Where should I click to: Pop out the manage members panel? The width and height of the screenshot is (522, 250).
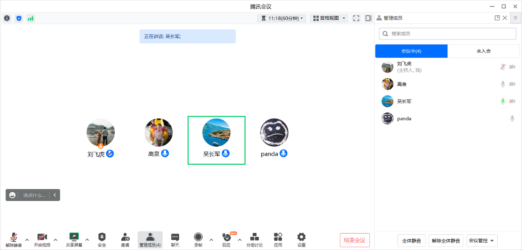497,18
